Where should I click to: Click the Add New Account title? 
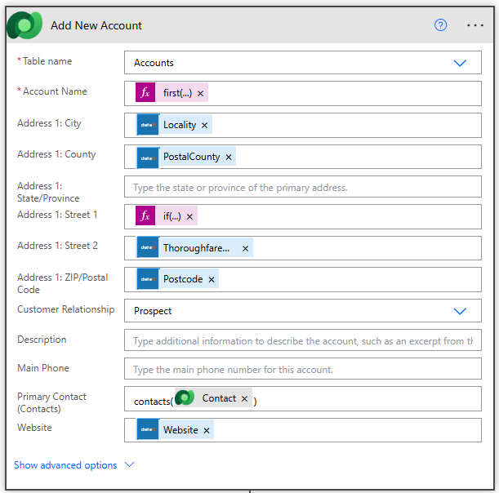point(96,25)
